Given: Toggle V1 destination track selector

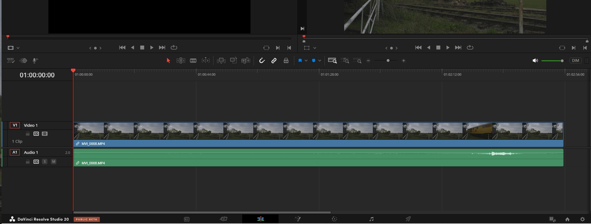Looking at the screenshot, I should 15,125.
